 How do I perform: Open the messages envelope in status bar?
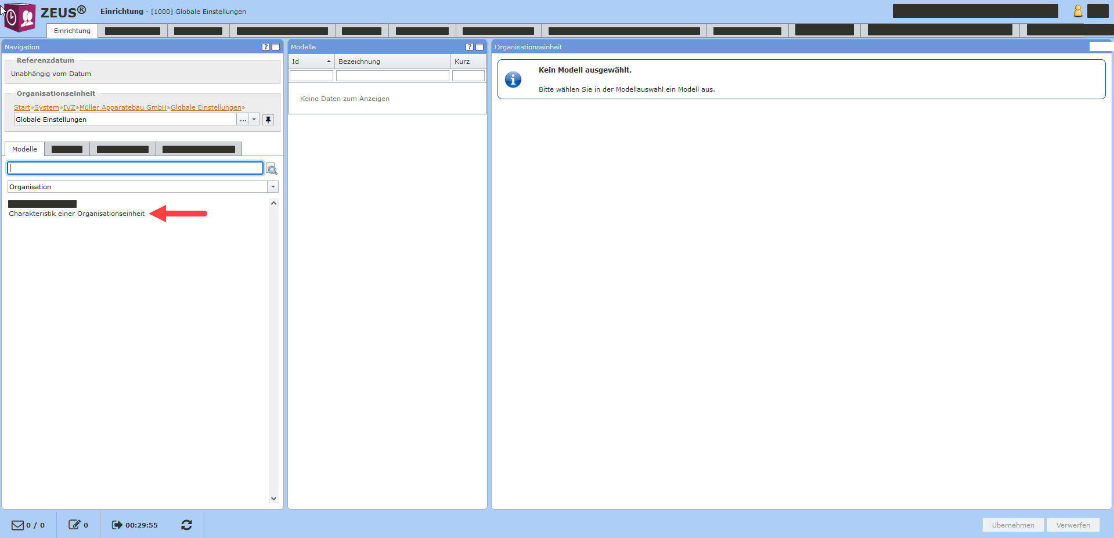click(x=18, y=525)
